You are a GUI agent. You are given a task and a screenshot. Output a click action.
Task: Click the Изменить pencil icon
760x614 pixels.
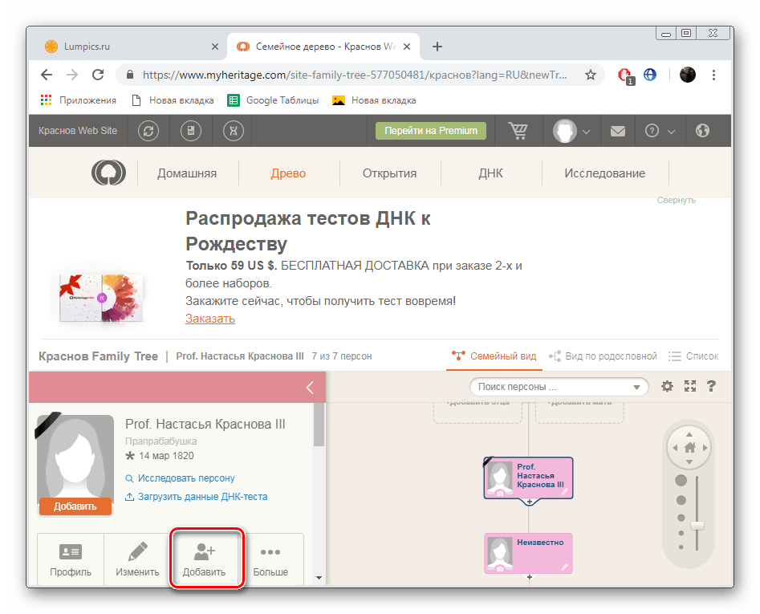136,559
